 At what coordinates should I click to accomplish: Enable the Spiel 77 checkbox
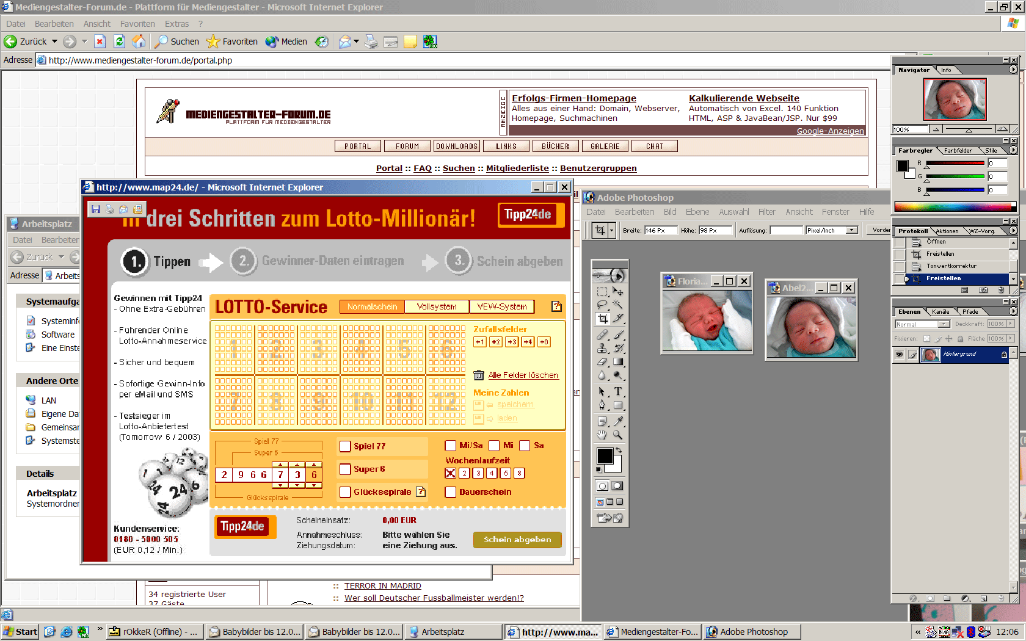(345, 446)
